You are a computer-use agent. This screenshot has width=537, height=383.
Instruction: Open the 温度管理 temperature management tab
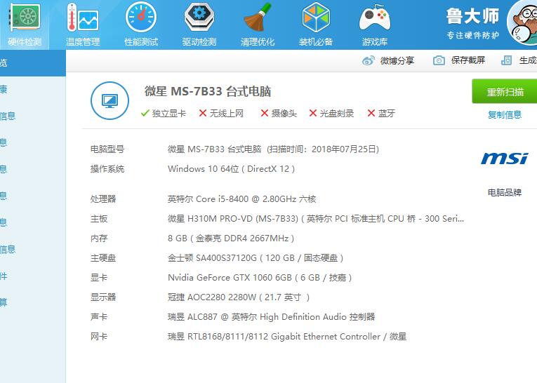pos(83,25)
